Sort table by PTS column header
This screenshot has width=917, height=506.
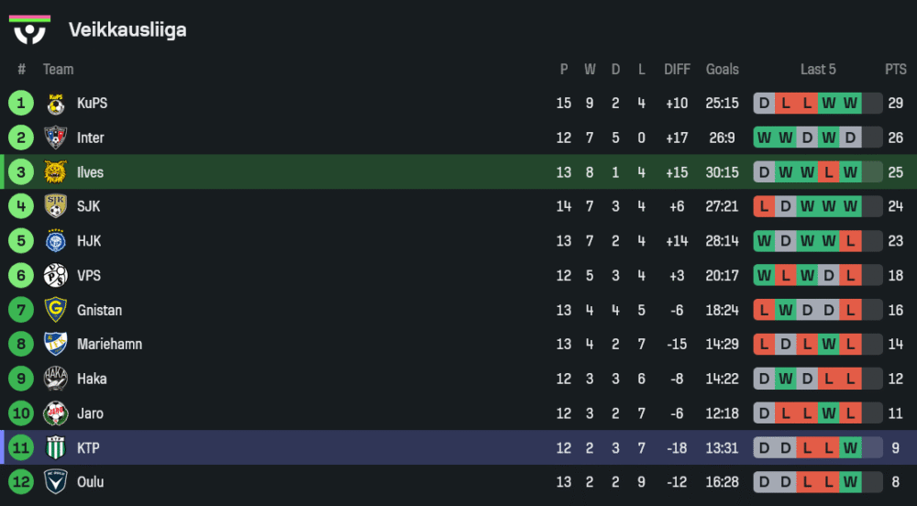(895, 70)
